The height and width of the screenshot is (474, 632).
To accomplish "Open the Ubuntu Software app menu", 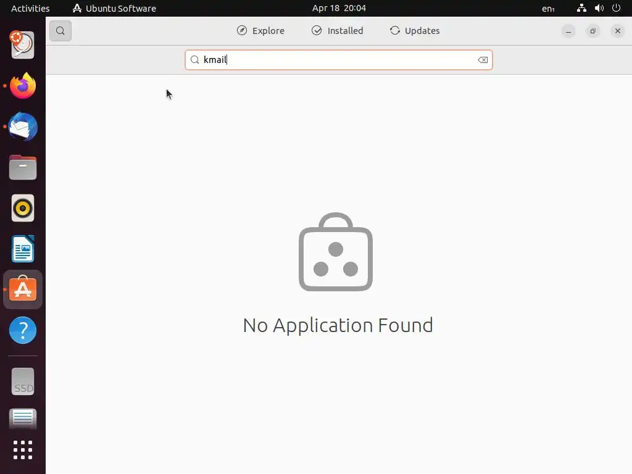I will (x=114, y=8).
